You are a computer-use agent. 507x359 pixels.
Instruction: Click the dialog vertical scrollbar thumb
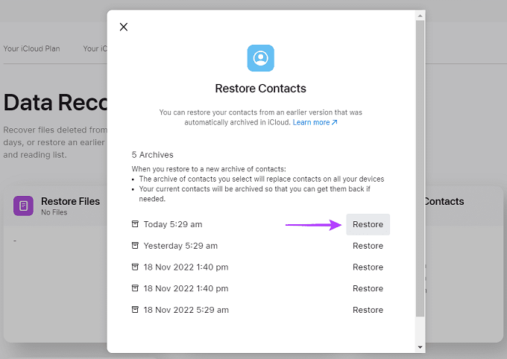click(x=420, y=168)
